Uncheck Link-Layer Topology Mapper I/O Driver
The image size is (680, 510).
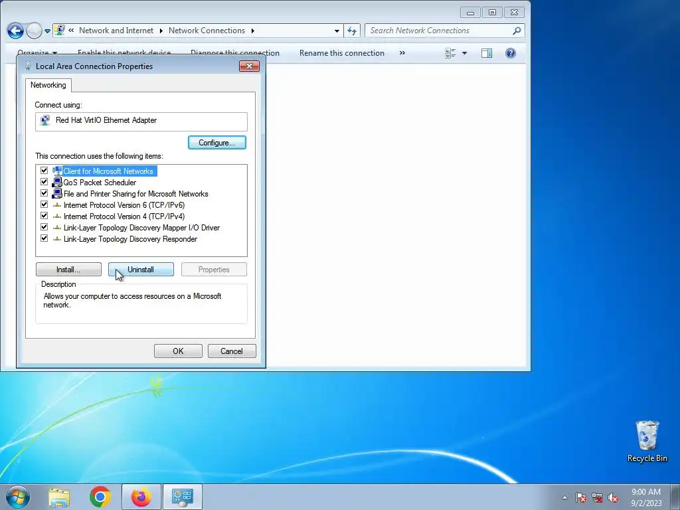click(44, 227)
